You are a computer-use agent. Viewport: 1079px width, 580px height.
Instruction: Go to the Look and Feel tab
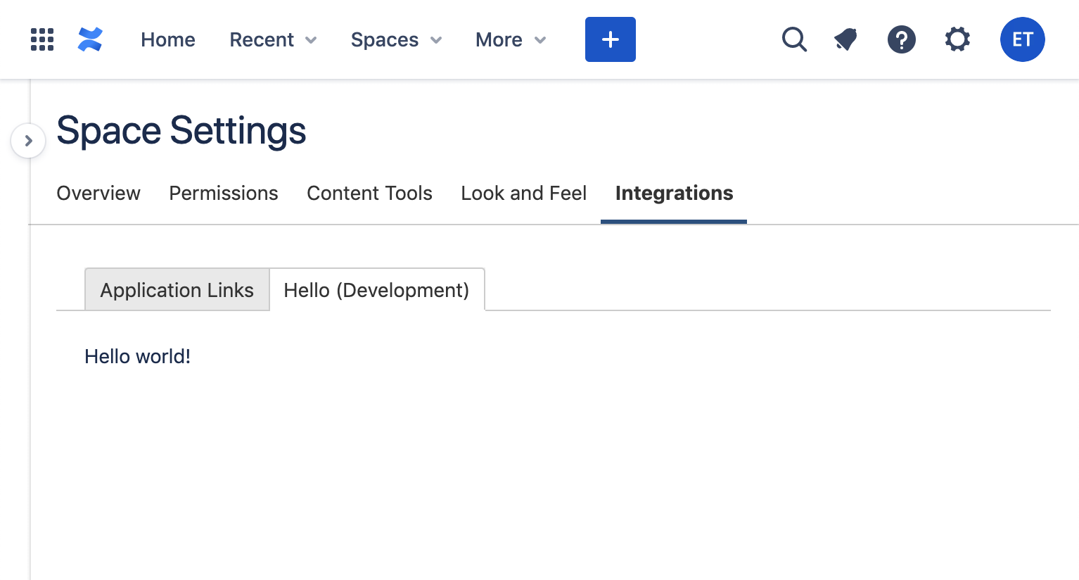(523, 193)
